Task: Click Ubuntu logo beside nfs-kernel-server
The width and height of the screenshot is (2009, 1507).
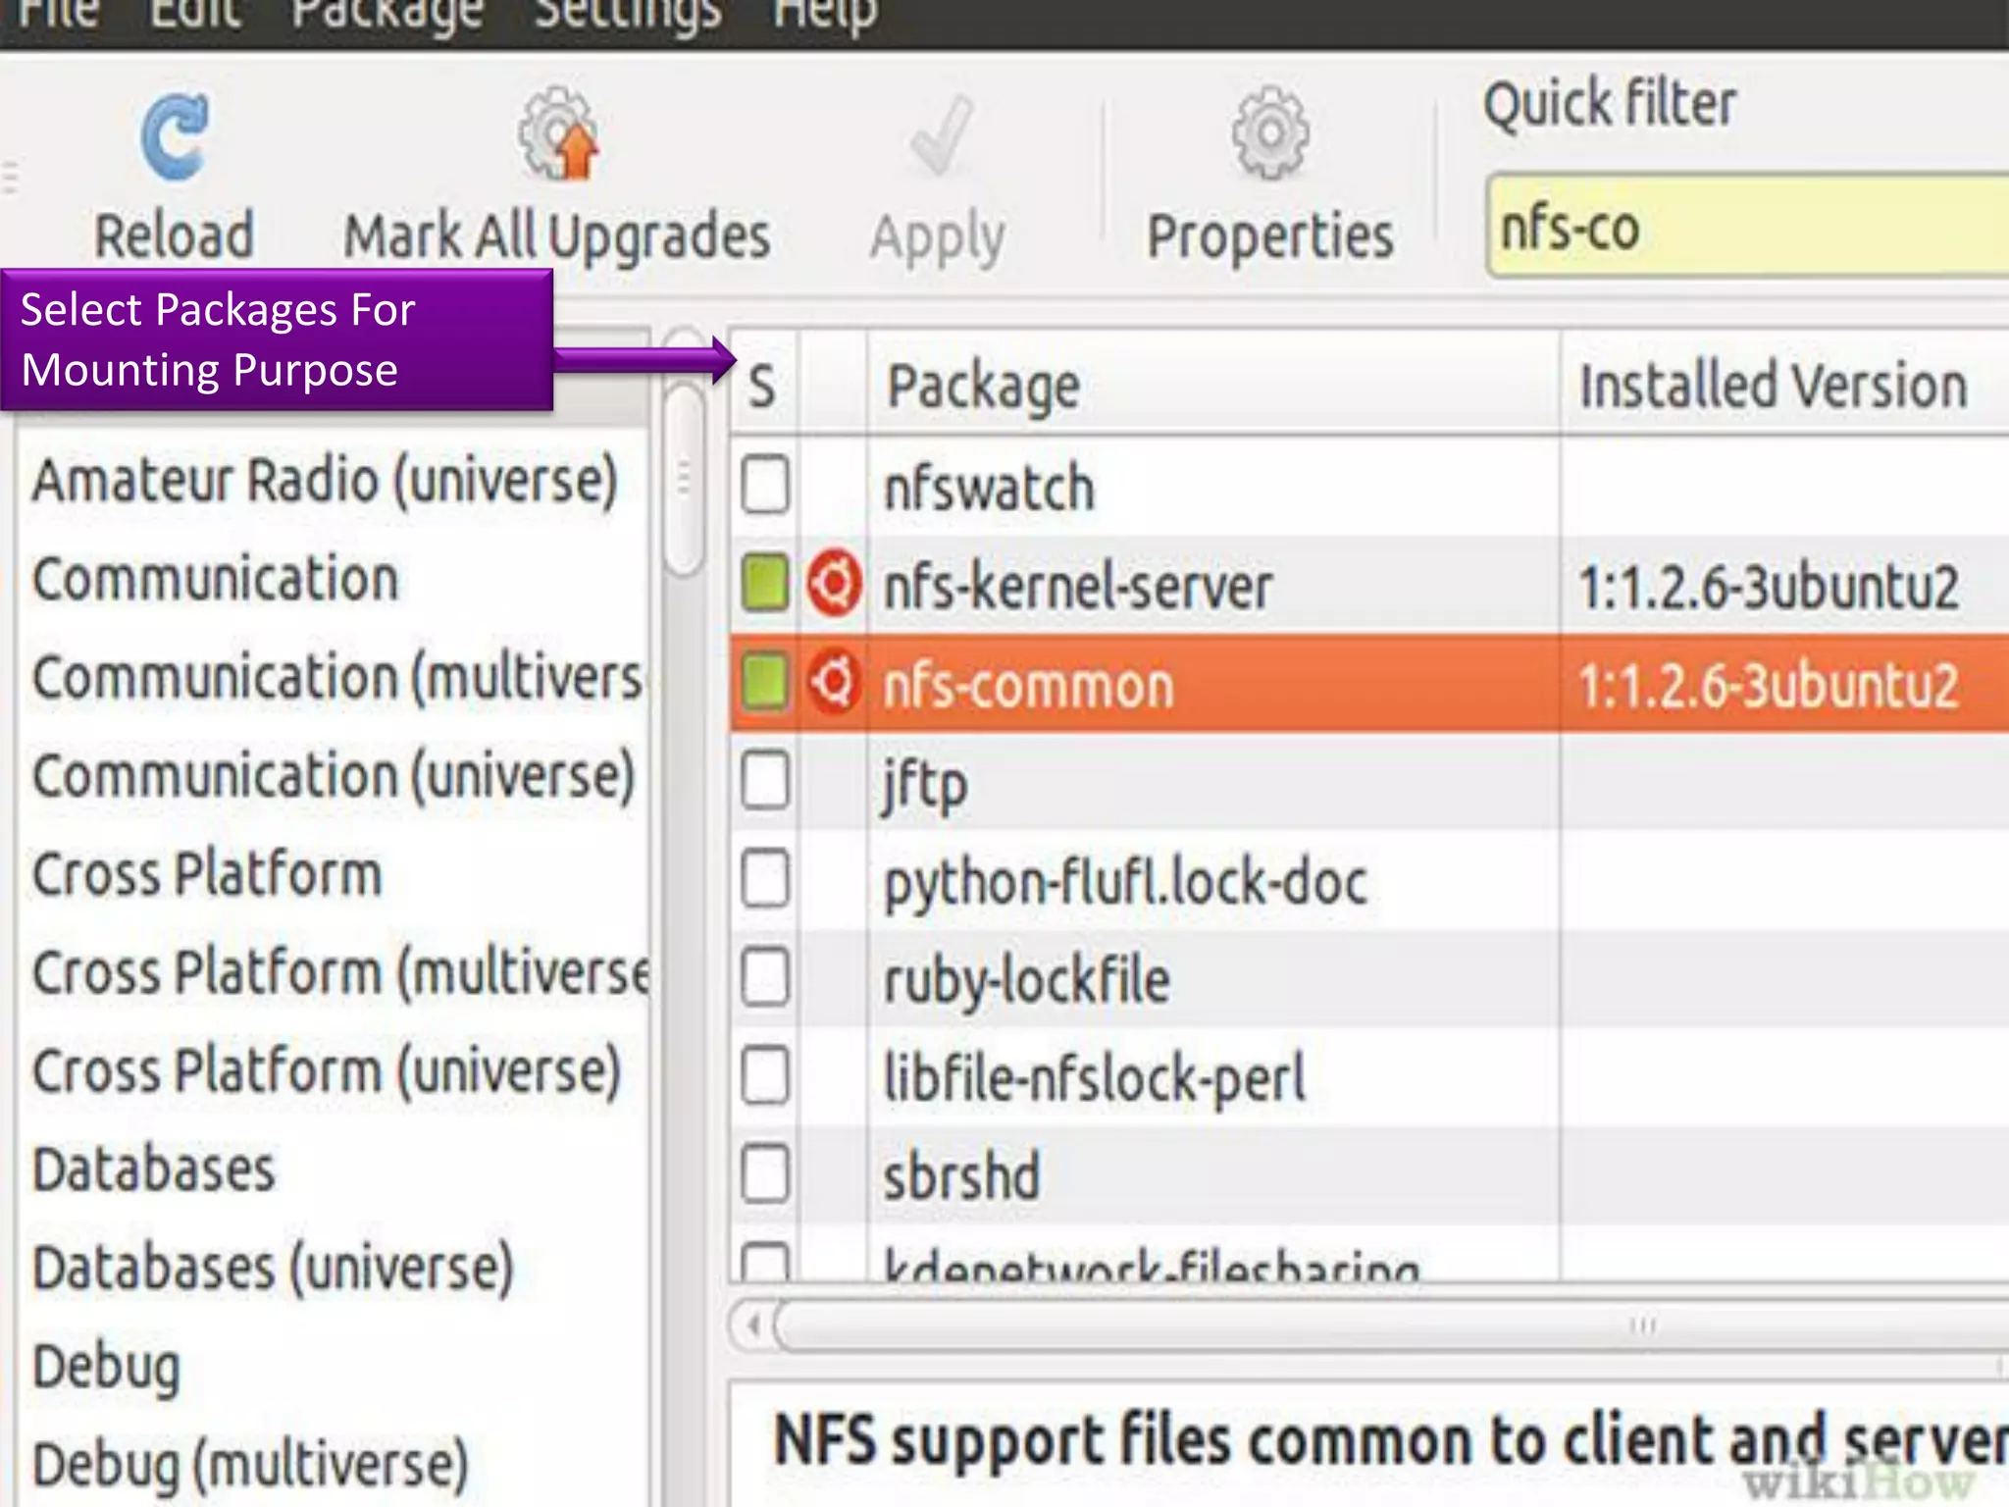Action: (834, 584)
